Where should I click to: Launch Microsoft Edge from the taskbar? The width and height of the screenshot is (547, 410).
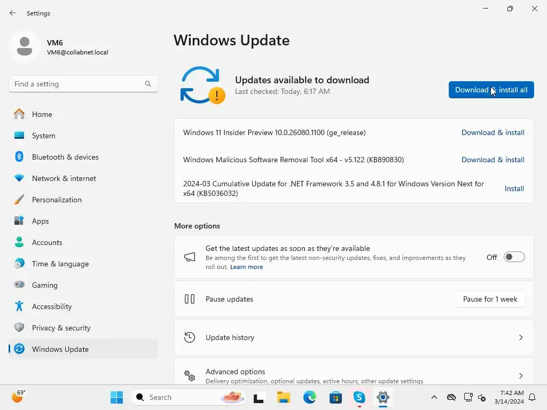(309, 397)
